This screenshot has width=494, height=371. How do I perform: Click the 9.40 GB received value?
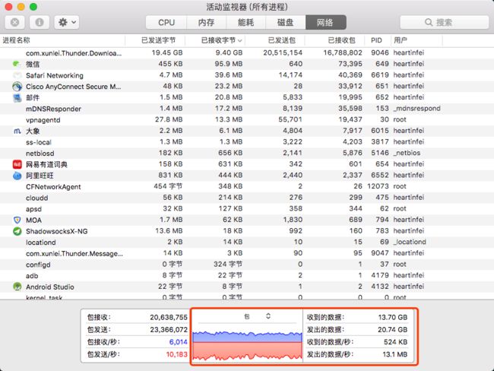229,52
